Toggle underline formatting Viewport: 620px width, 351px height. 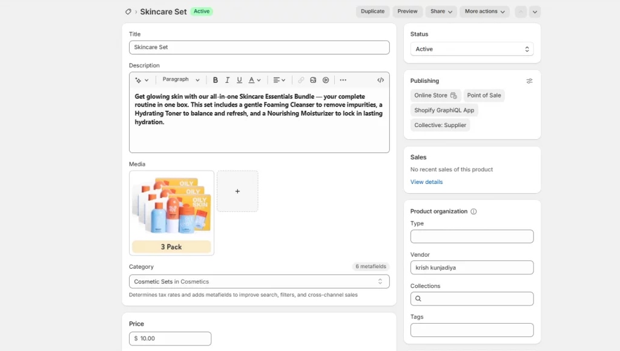(240, 79)
